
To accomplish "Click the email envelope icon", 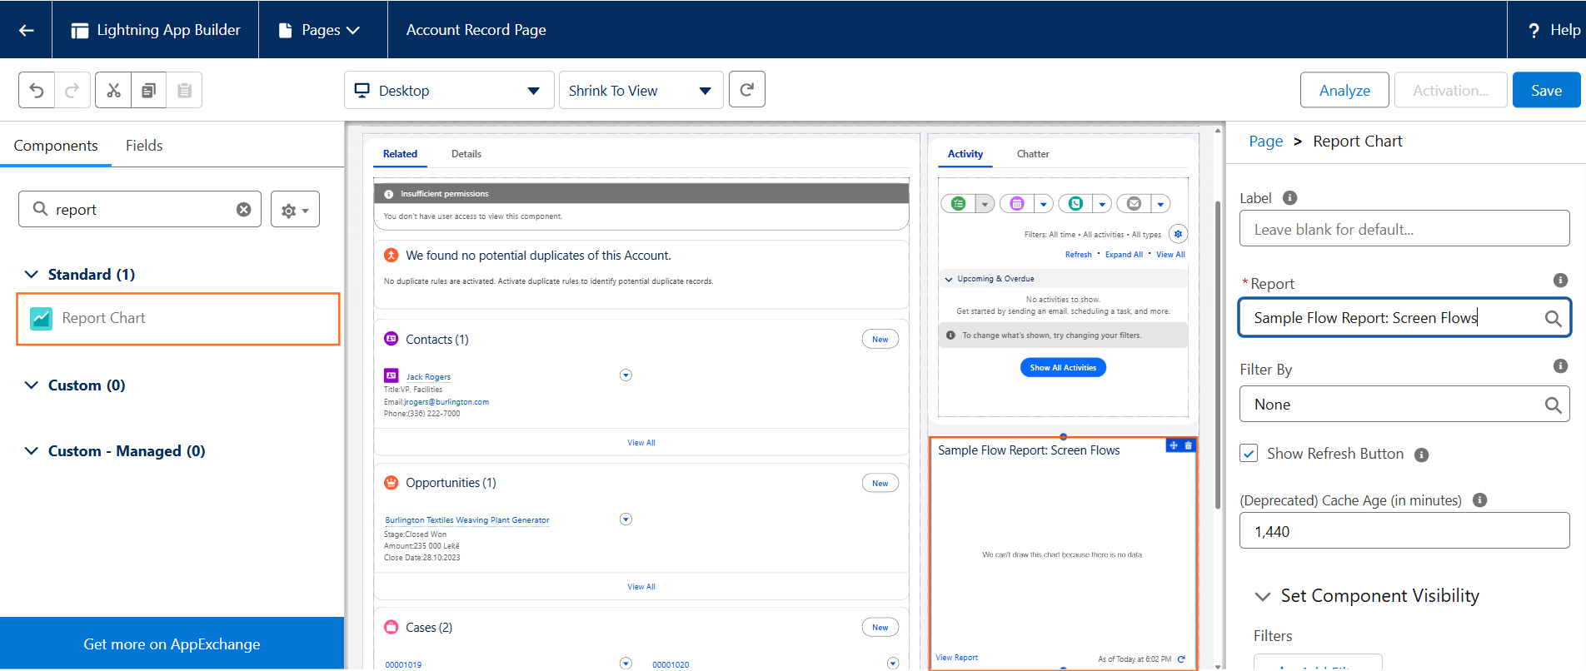I will (1134, 203).
